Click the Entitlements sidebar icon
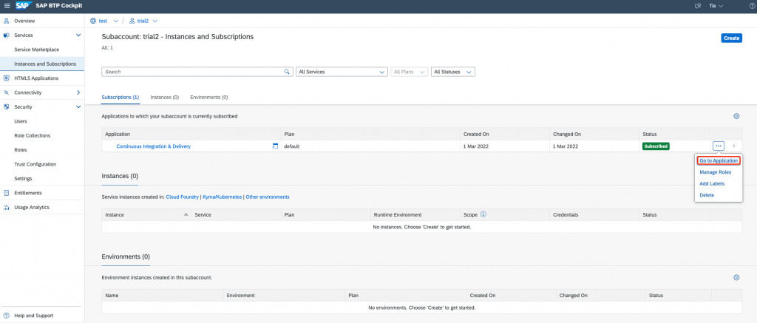757x323 pixels. (6, 193)
